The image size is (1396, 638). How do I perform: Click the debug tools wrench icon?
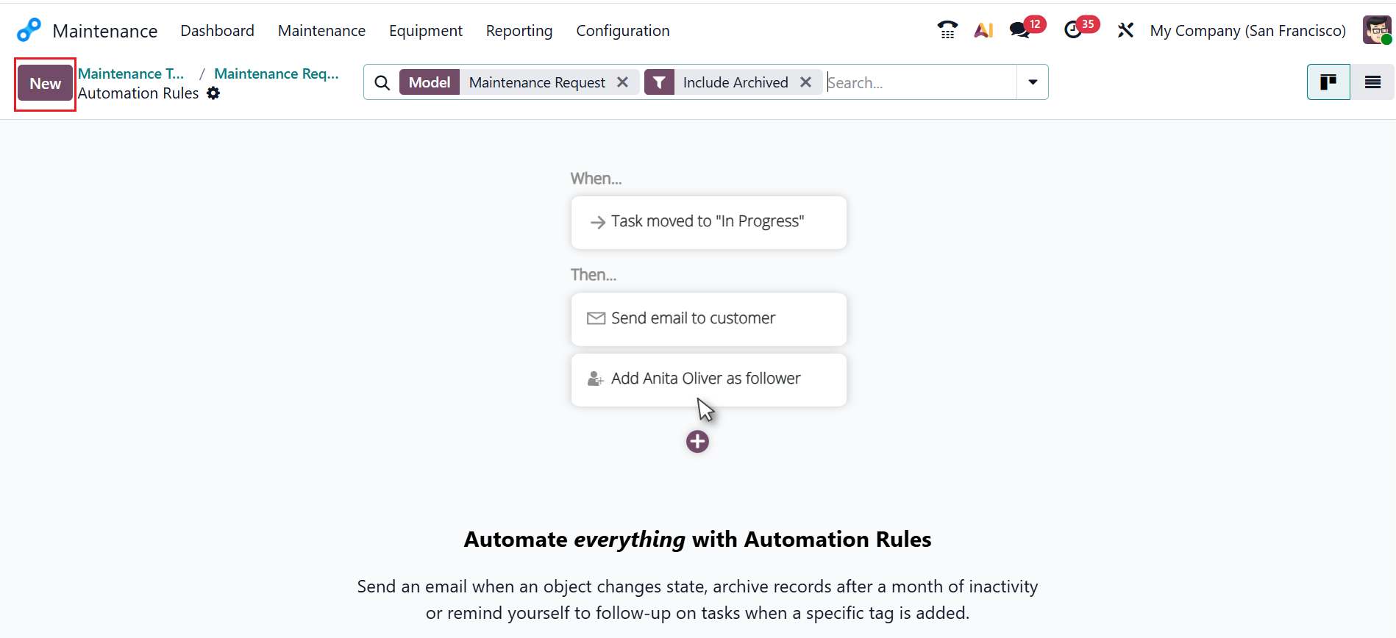(x=1125, y=30)
